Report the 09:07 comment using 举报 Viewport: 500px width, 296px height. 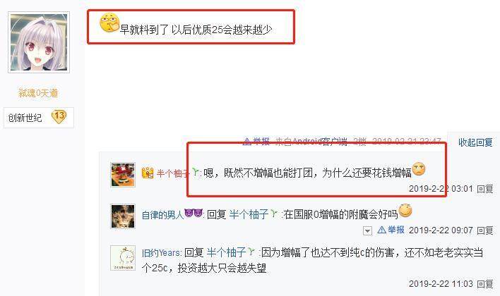click(x=391, y=230)
